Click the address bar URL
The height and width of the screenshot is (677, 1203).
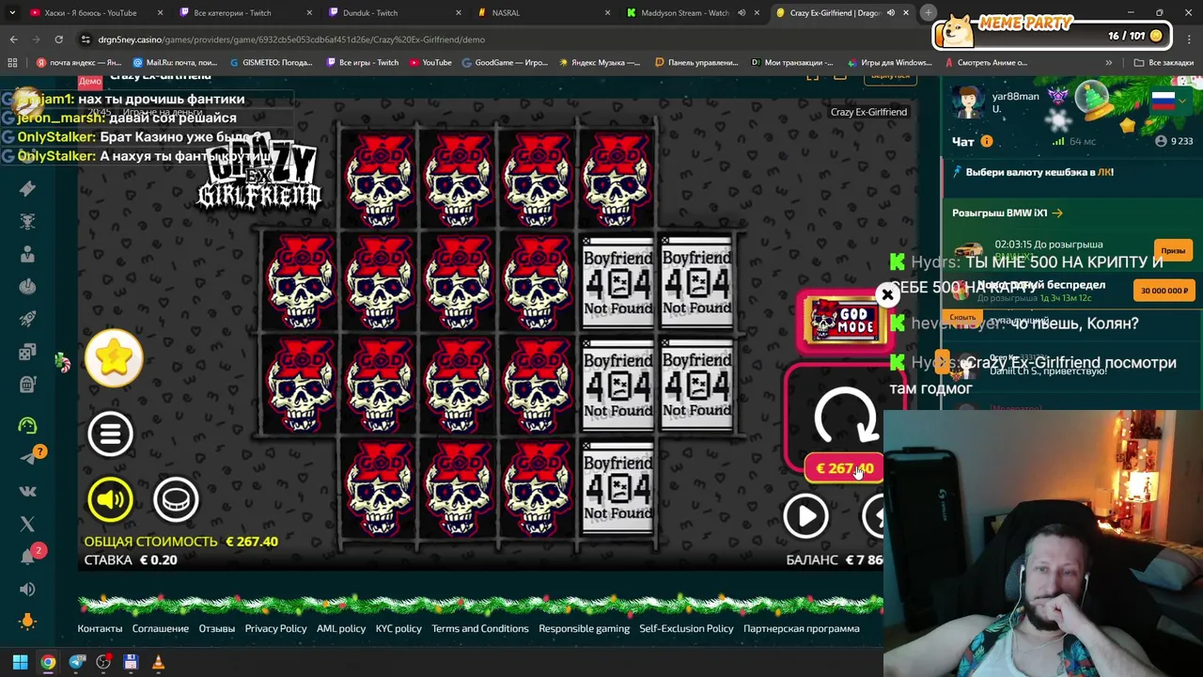[291, 39]
